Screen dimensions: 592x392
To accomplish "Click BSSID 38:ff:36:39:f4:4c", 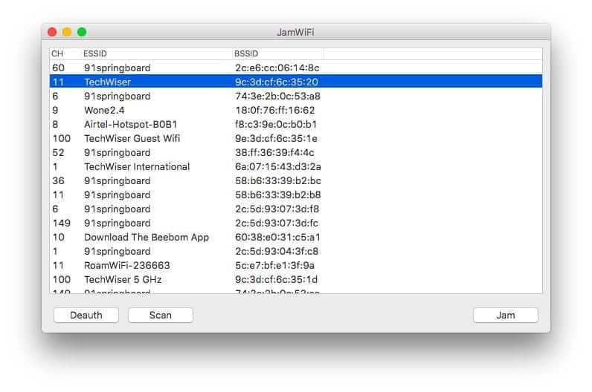I will point(274,153).
